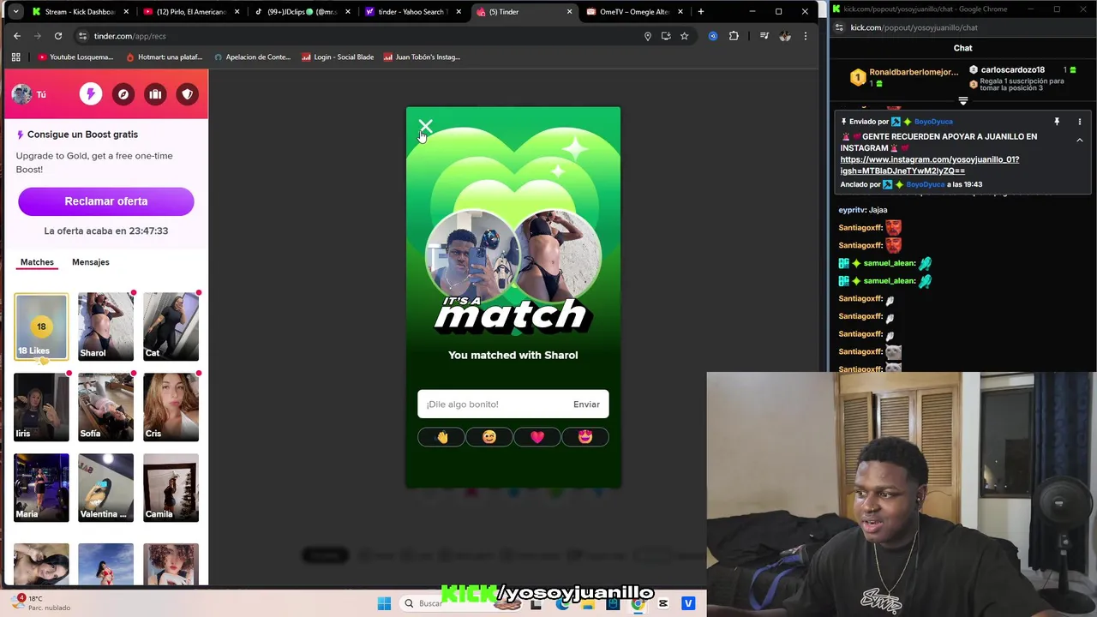Send the winking face emoji
Screen dimensions: 1097x617
click(489, 437)
